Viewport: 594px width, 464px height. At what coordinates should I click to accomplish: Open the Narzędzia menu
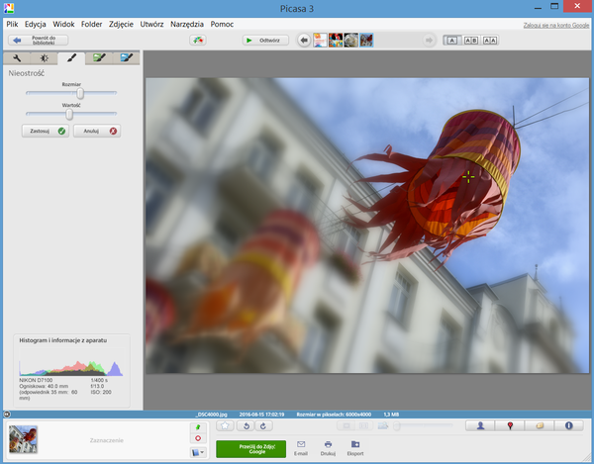click(185, 22)
